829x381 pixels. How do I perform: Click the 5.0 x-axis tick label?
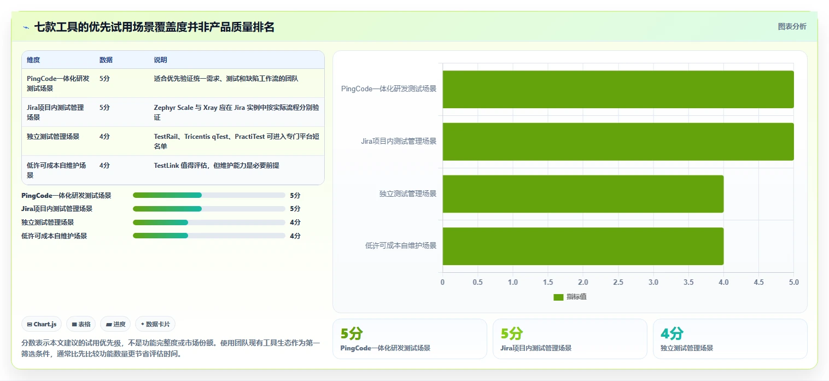coord(793,283)
